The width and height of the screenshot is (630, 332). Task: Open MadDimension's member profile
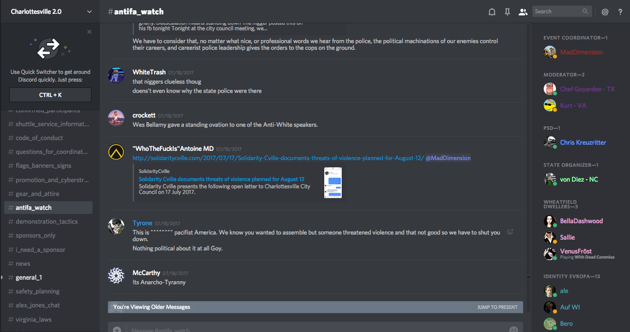click(x=581, y=52)
